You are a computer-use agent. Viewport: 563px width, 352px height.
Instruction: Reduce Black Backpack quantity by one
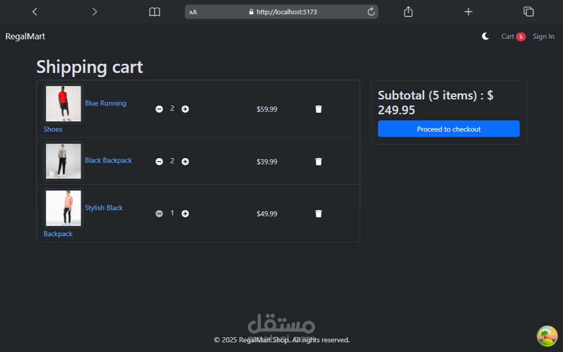pyautogui.click(x=159, y=162)
